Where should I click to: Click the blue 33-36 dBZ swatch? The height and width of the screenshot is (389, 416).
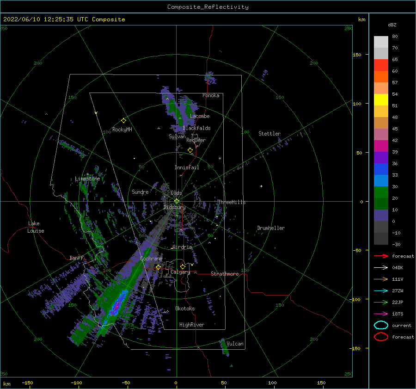coord(381,169)
